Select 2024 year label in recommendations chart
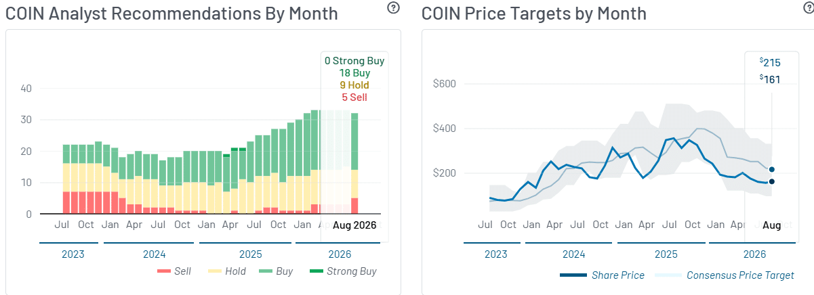 coord(154,254)
